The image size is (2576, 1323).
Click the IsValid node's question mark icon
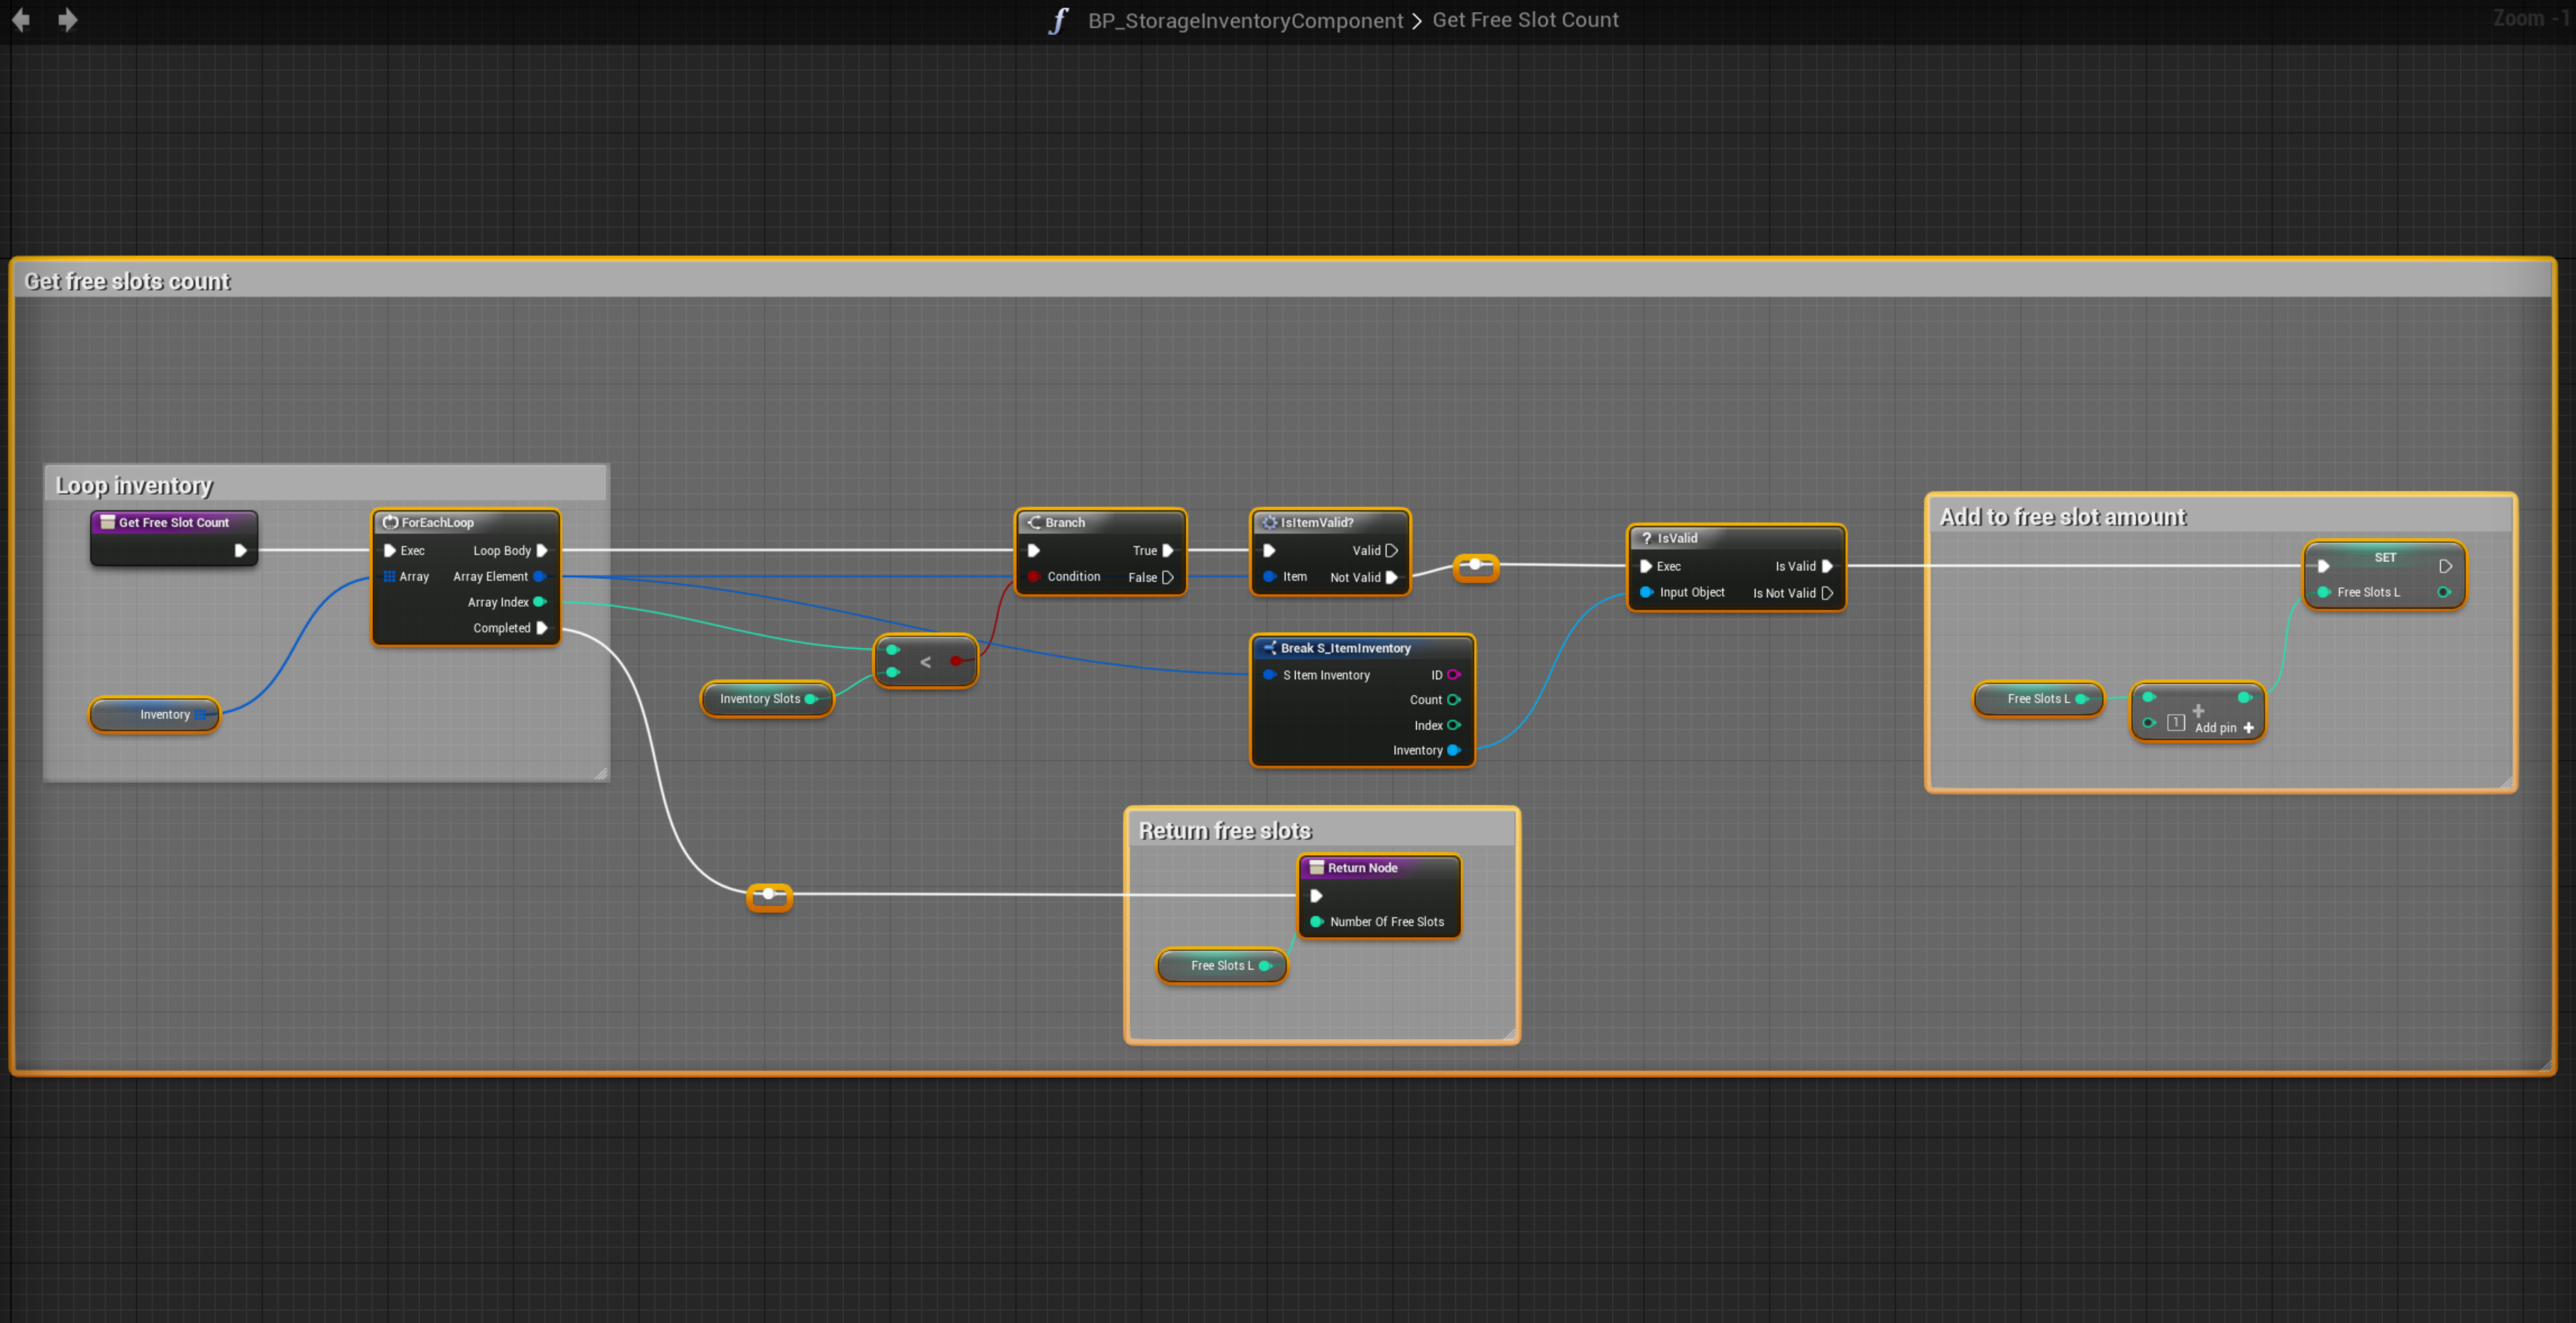(1646, 539)
